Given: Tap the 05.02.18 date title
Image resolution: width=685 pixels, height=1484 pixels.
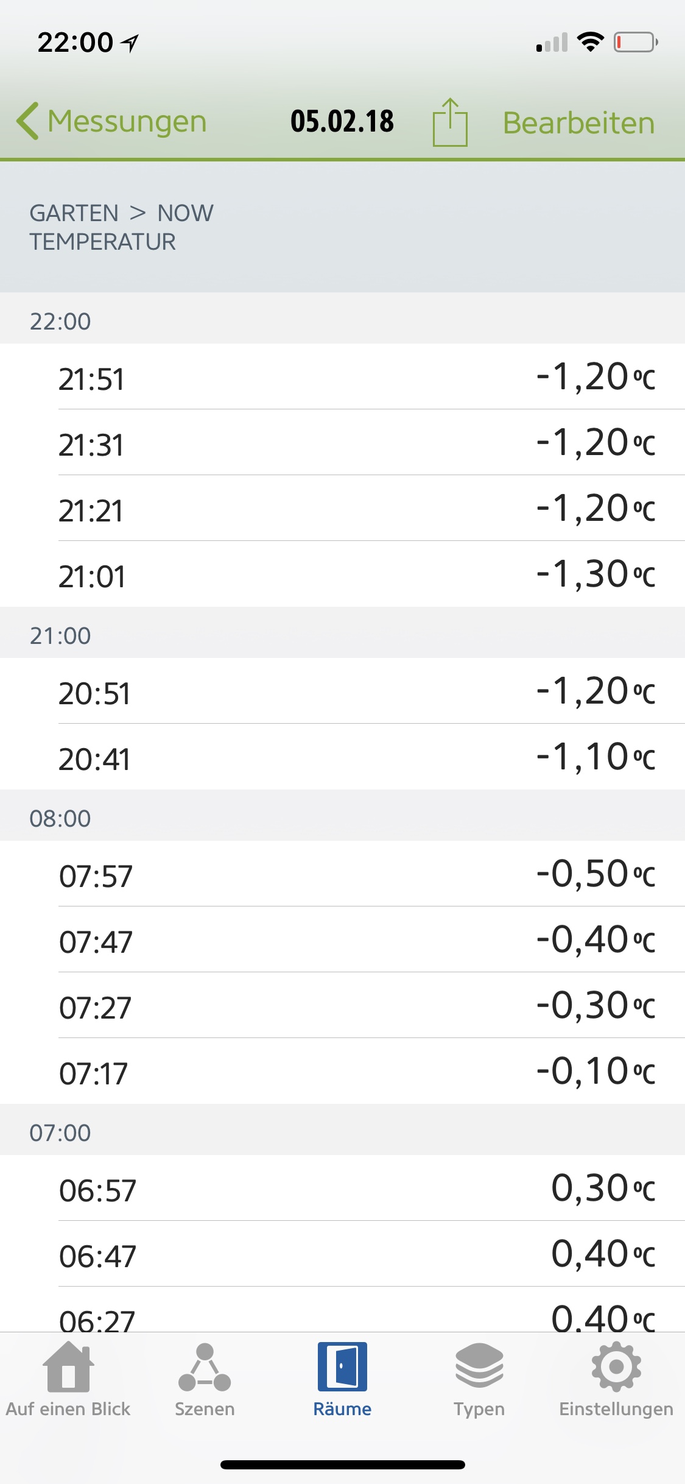Looking at the screenshot, I should pyautogui.click(x=342, y=121).
